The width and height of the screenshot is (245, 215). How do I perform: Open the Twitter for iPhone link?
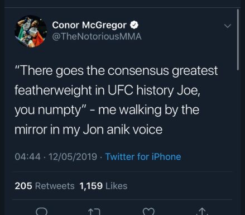pyautogui.click(x=143, y=156)
